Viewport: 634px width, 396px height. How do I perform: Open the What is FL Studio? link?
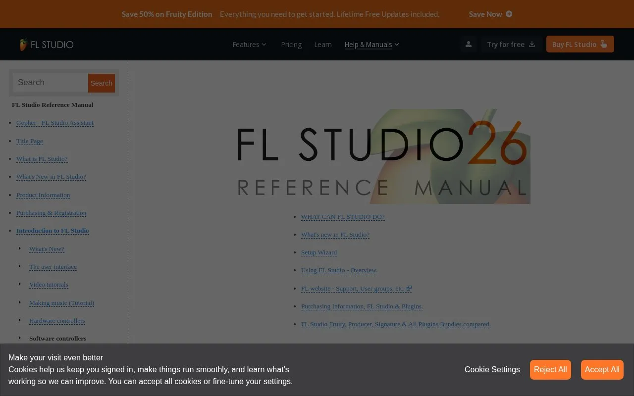point(42,159)
